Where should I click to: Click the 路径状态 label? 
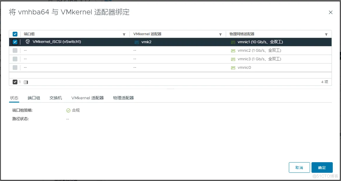20,119
